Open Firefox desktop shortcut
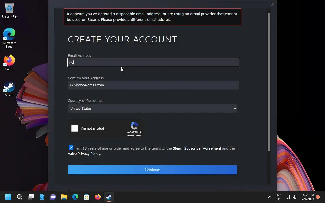This screenshot has height=203, width=325. pos(9,62)
